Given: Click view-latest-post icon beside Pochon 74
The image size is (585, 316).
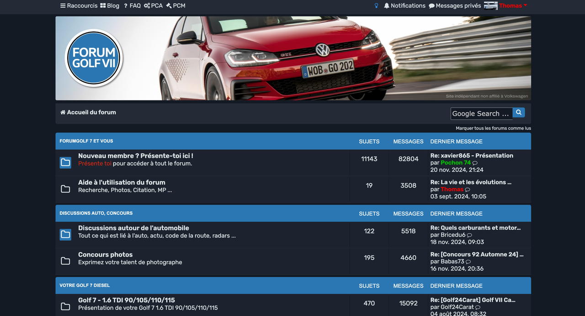Looking at the screenshot, I should 475,163.
